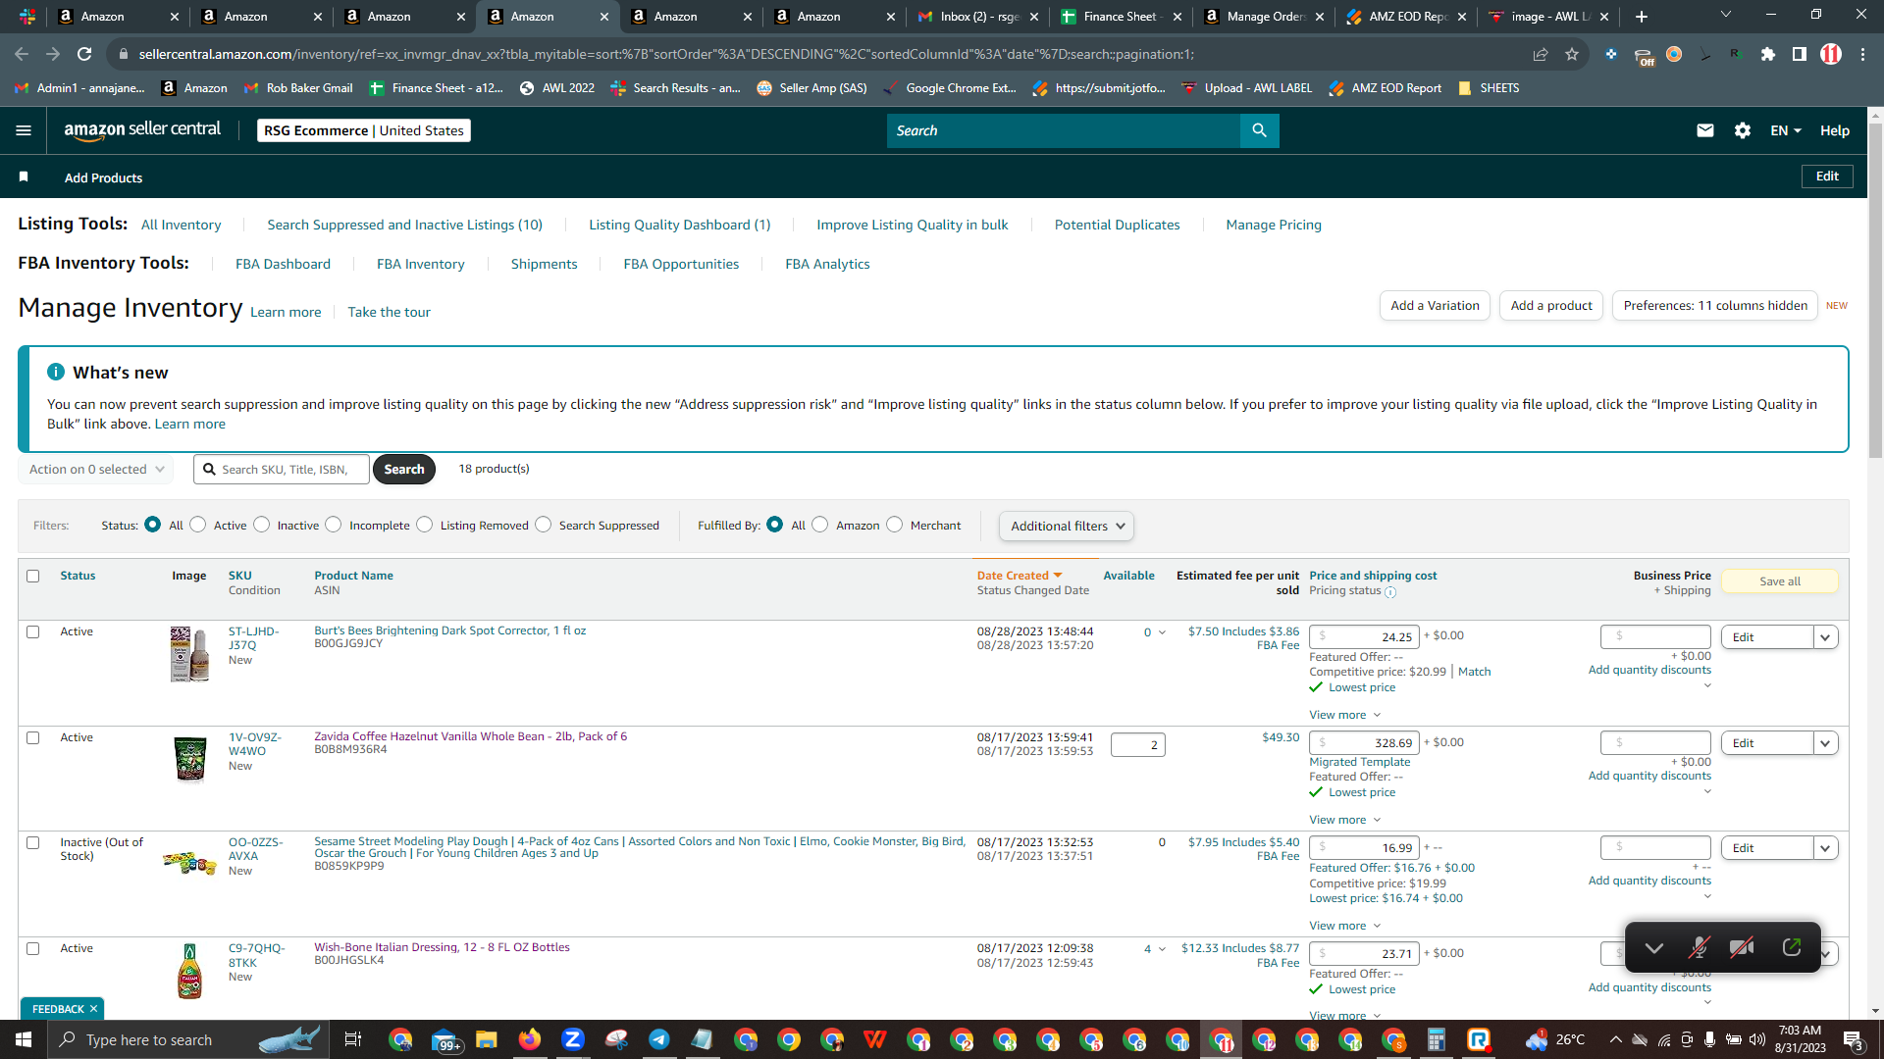
Task: Open the EN language selector
Action: click(1786, 130)
